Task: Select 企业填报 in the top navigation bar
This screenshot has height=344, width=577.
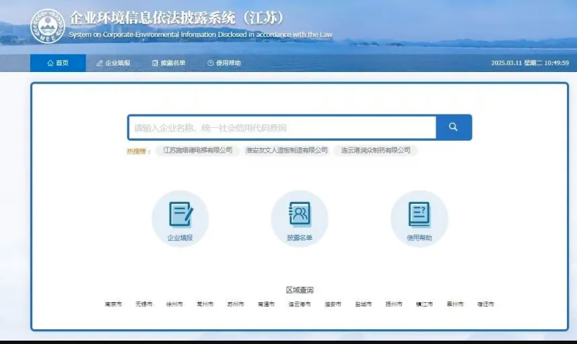Action: click(x=113, y=63)
